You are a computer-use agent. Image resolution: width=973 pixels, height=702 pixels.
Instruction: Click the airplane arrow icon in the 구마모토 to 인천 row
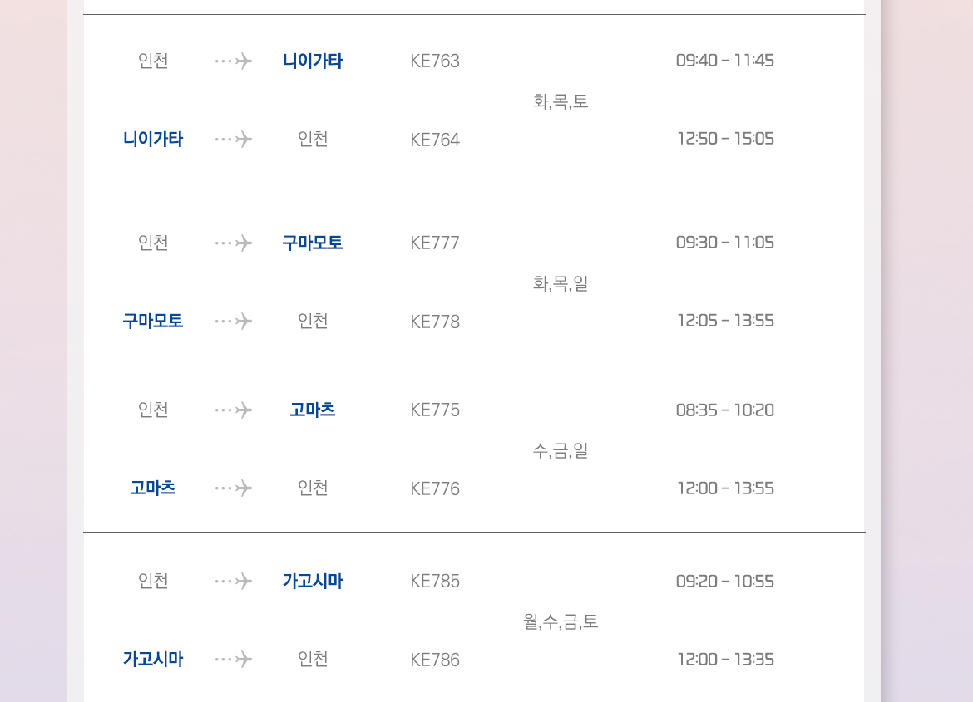click(234, 322)
